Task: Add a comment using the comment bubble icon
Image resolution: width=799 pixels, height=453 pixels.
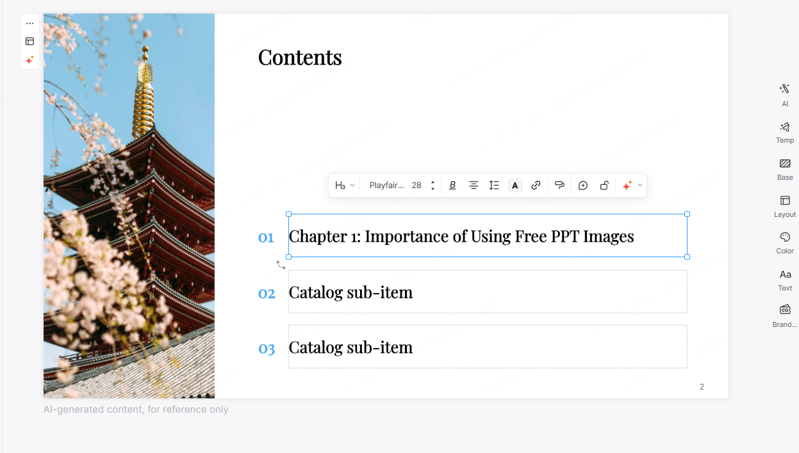Action: [x=582, y=185]
